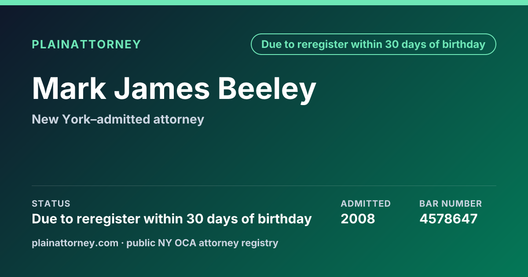Click the New York–admitted attorney subtitle
This screenshot has width=528, height=277.
(118, 119)
